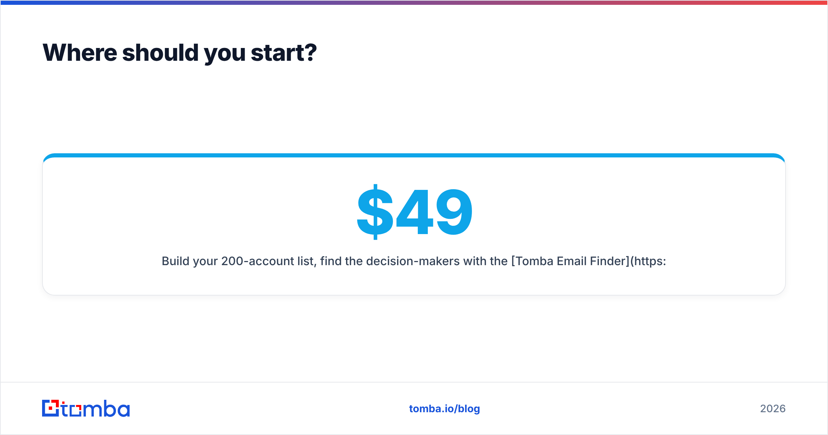Click the blue accent bar atop the card

(x=414, y=155)
